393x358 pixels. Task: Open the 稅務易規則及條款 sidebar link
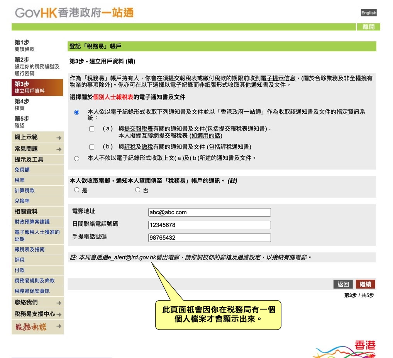point(35,281)
